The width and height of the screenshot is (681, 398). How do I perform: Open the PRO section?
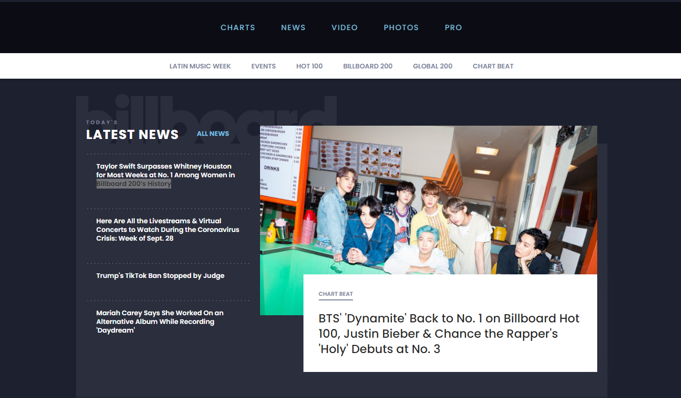(x=453, y=28)
